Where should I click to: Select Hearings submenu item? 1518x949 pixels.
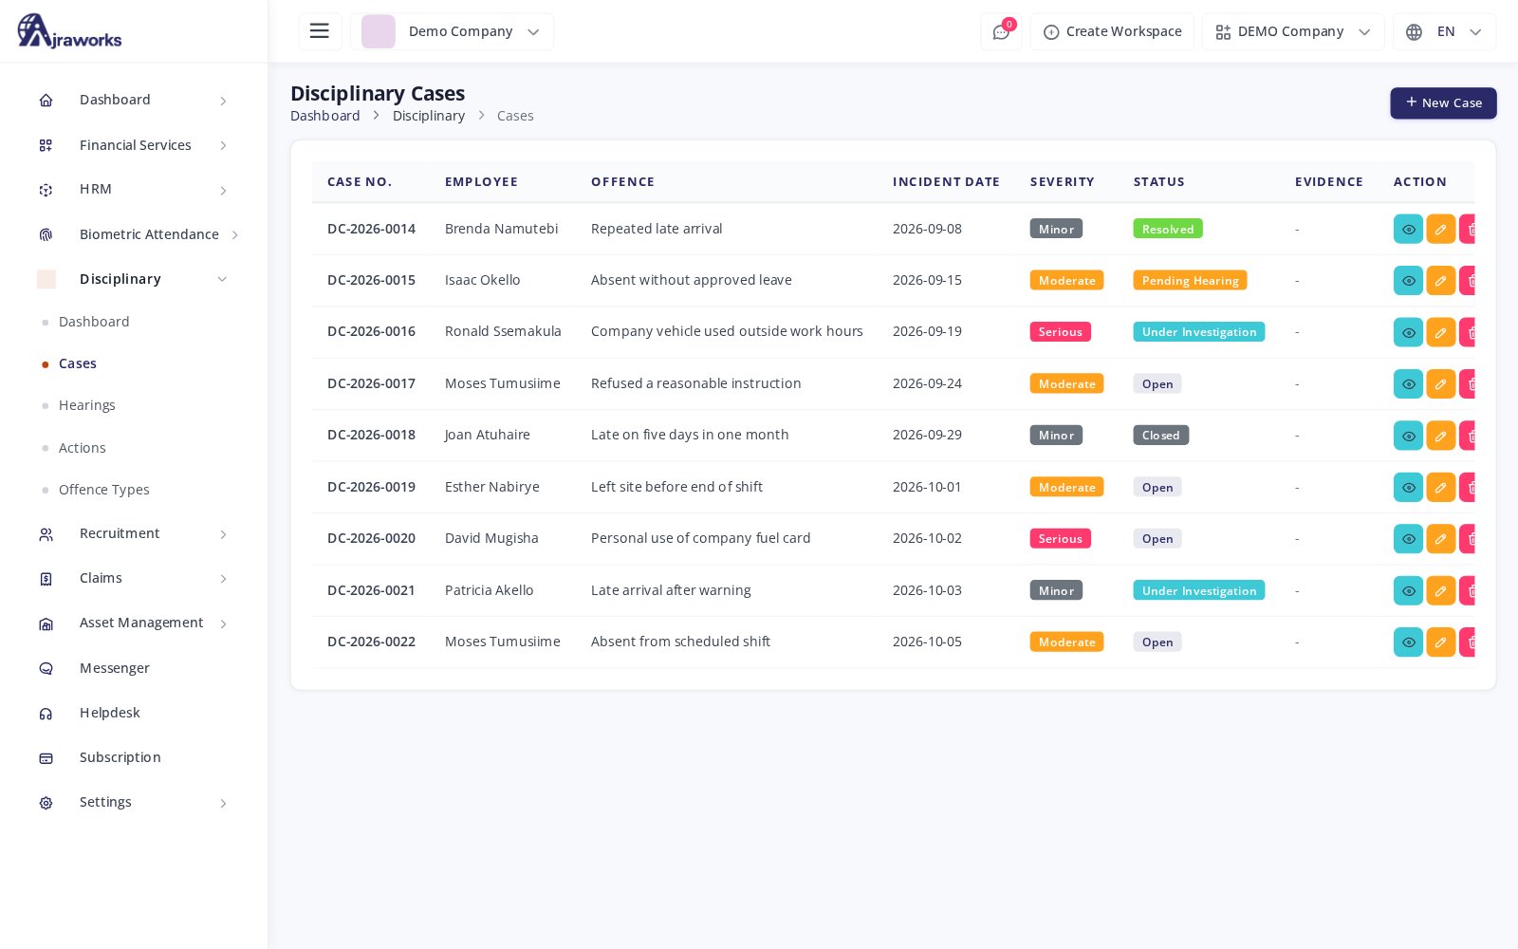point(87,405)
